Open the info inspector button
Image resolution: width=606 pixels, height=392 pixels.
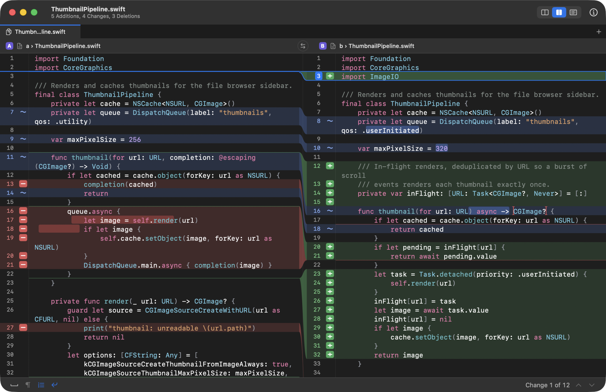tap(593, 12)
